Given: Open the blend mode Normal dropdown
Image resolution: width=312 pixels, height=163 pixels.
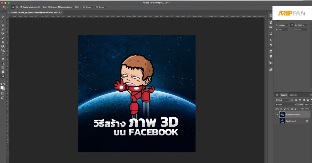Looking at the screenshot, I should (285, 104).
